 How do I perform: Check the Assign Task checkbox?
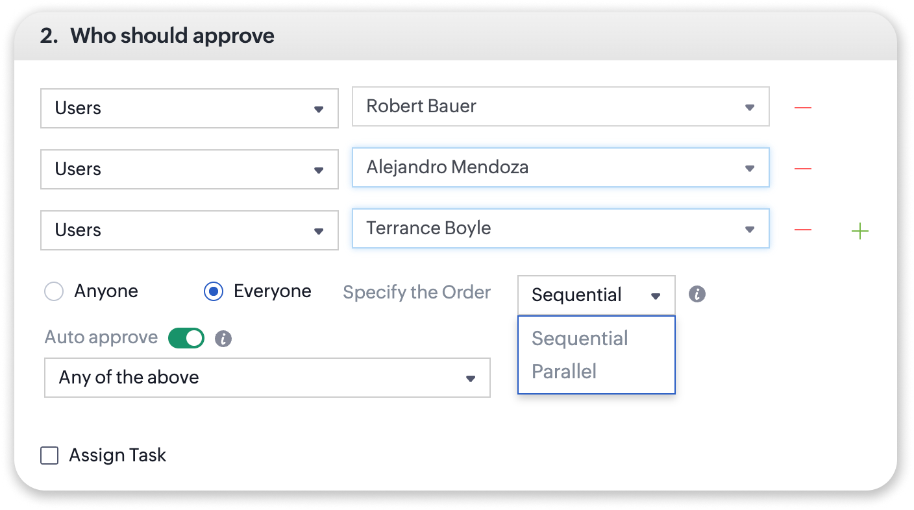pyautogui.click(x=49, y=455)
